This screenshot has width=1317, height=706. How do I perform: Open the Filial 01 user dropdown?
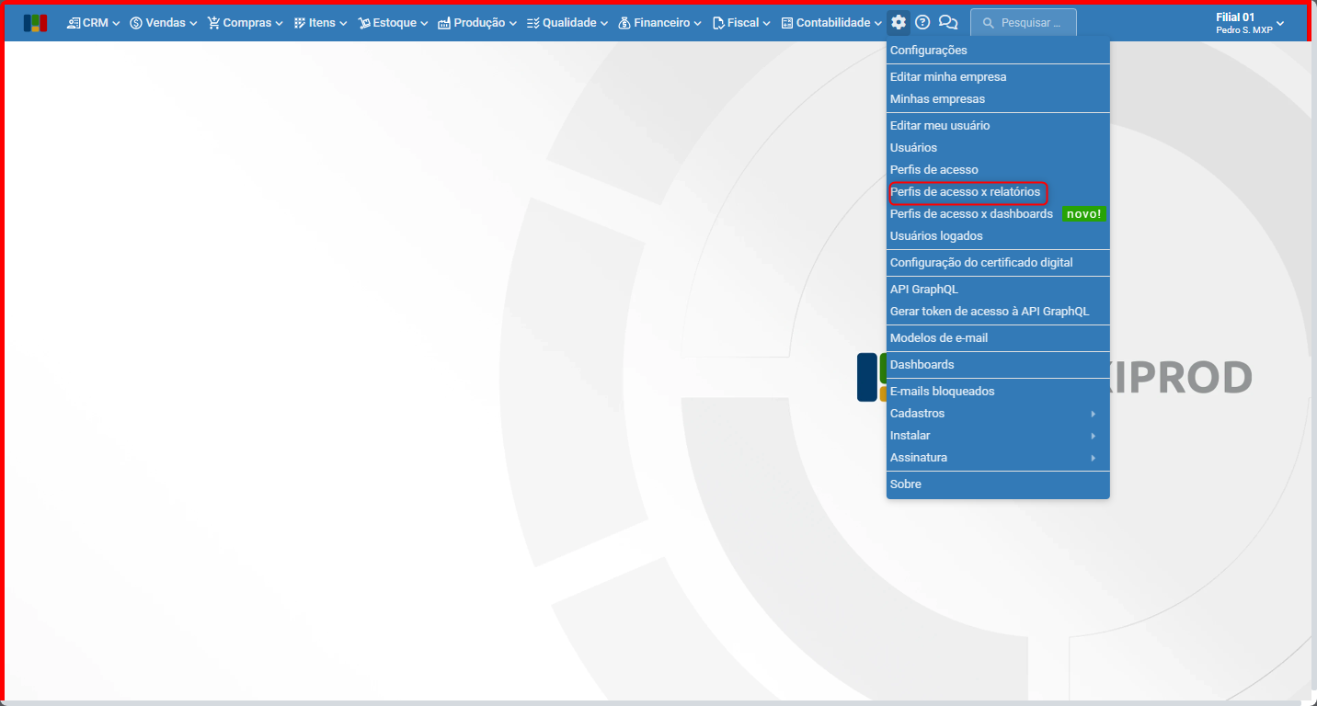1250,23
